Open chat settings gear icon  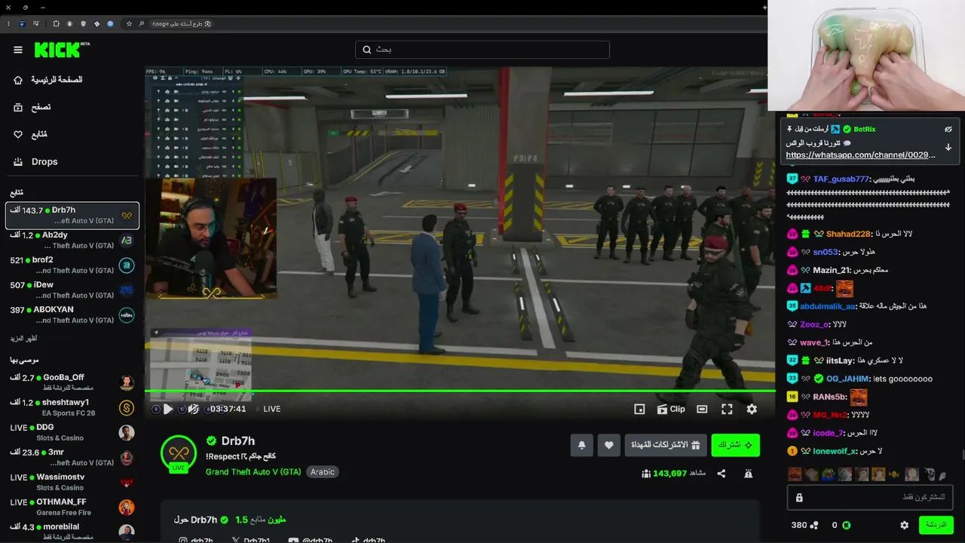(904, 525)
